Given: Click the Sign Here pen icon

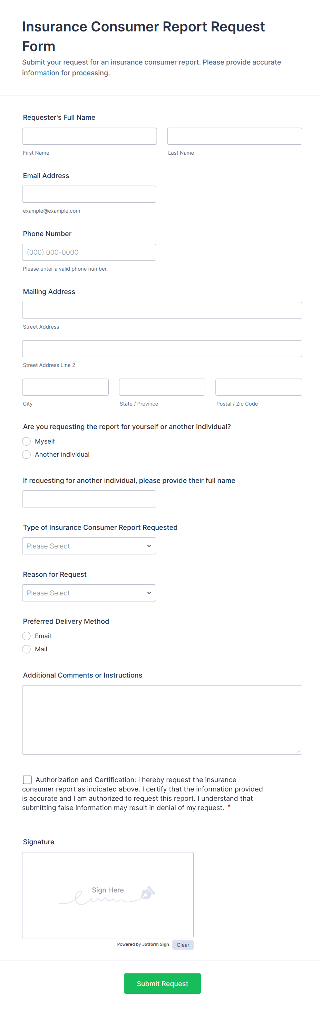Looking at the screenshot, I should pyautogui.click(x=147, y=893).
